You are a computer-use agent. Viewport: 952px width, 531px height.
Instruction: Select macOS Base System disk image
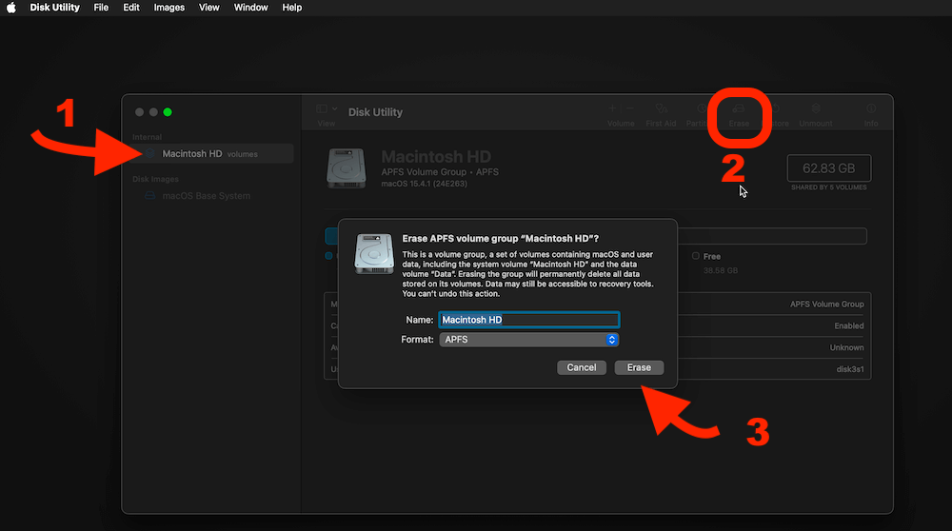pos(206,196)
